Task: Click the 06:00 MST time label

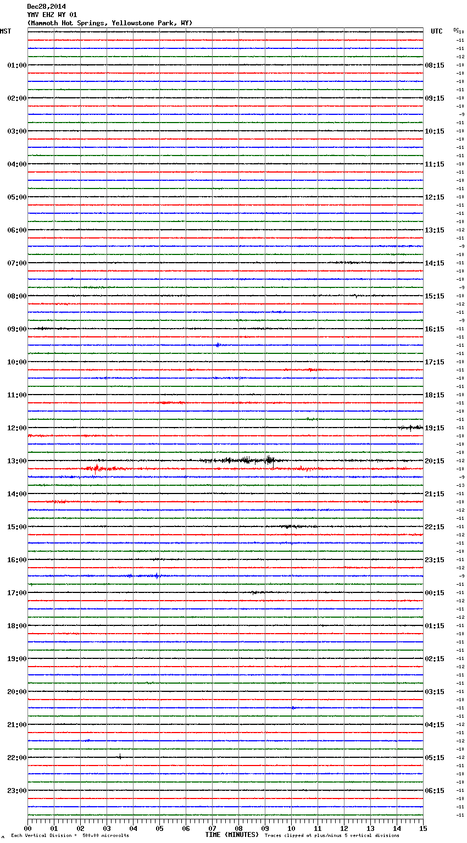Action: point(17,230)
